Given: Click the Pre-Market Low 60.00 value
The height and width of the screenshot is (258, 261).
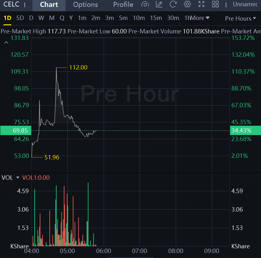Looking at the screenshot, I should [119, 31].
